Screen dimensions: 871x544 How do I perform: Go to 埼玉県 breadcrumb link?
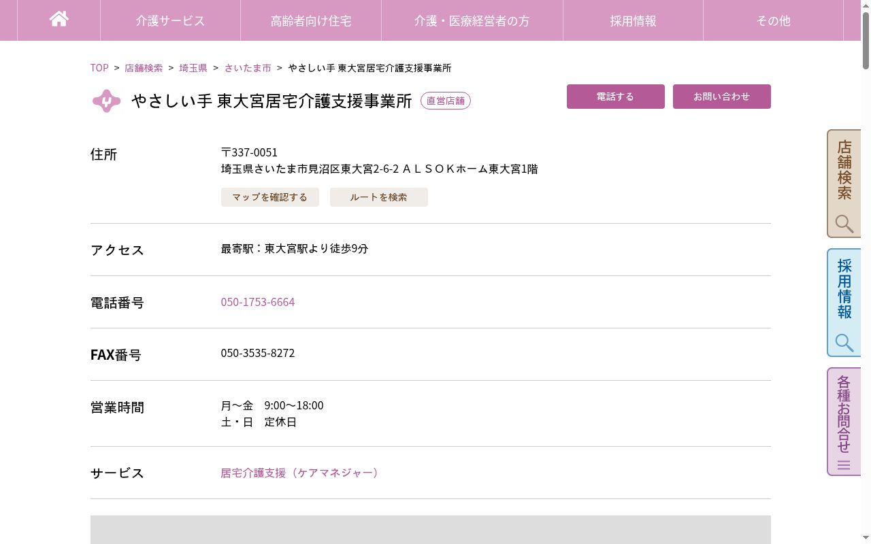tap(193, 68)
